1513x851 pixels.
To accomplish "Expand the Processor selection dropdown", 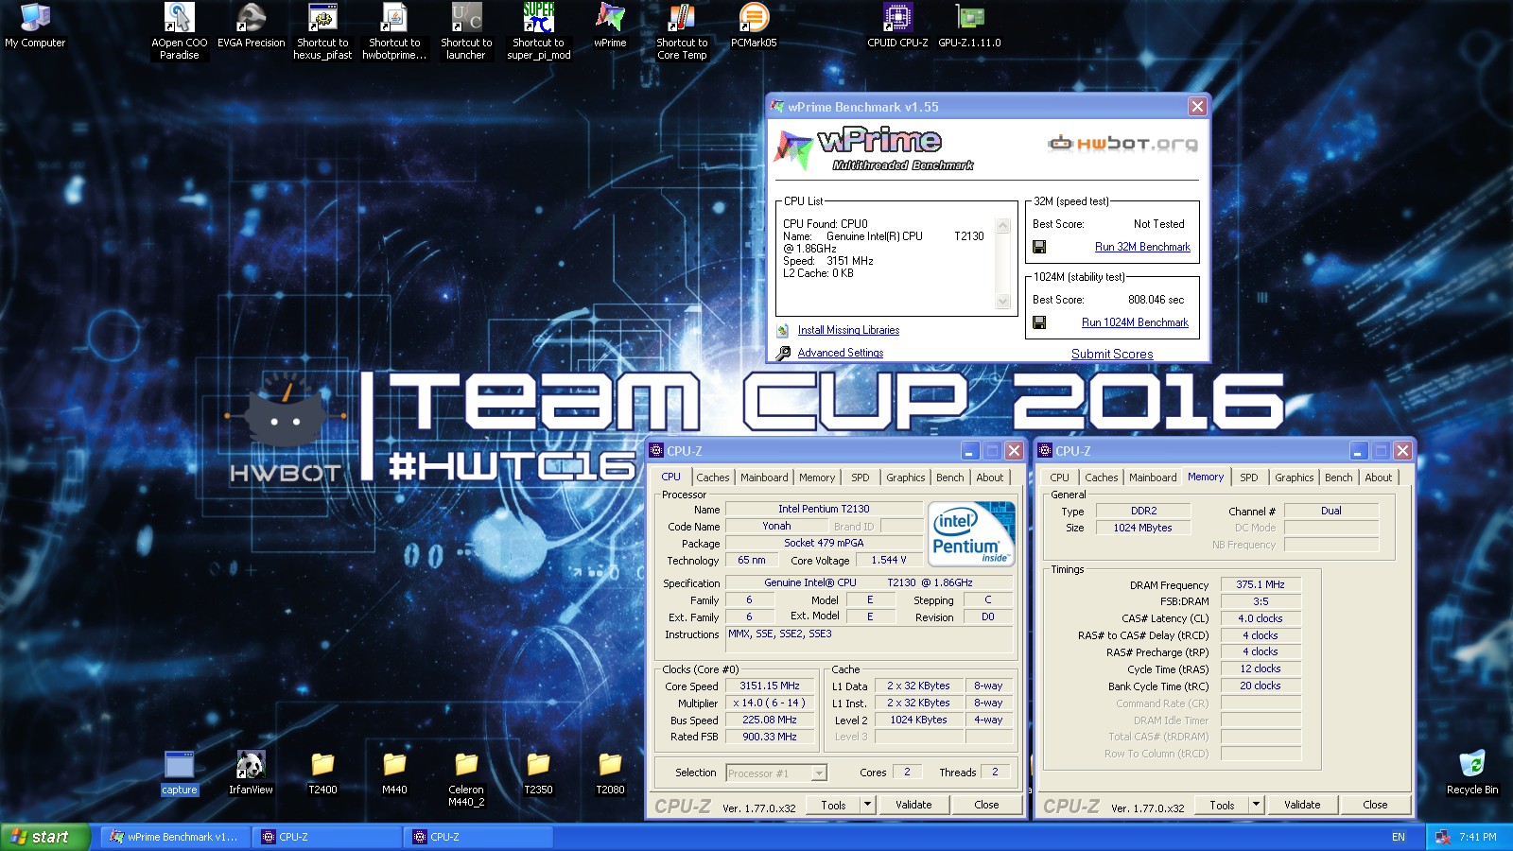I will pos(819,773).
